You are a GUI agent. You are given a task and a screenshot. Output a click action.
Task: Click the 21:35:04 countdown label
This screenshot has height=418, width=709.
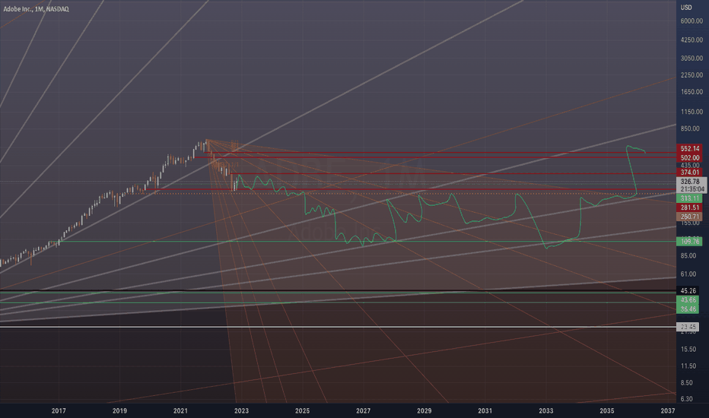click(692, 189)
